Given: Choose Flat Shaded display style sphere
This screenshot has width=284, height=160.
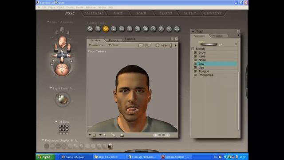Looking at the screenshot, I should point(75,146).
